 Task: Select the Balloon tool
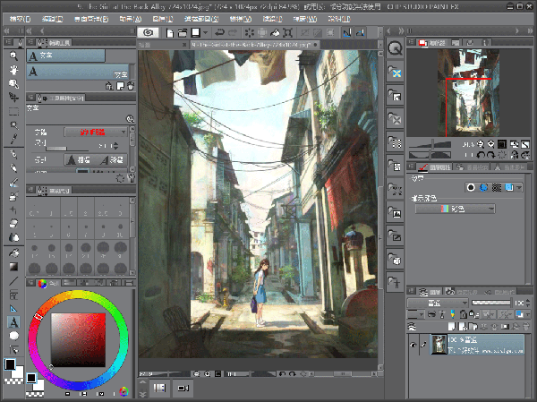tap(13, 336)
